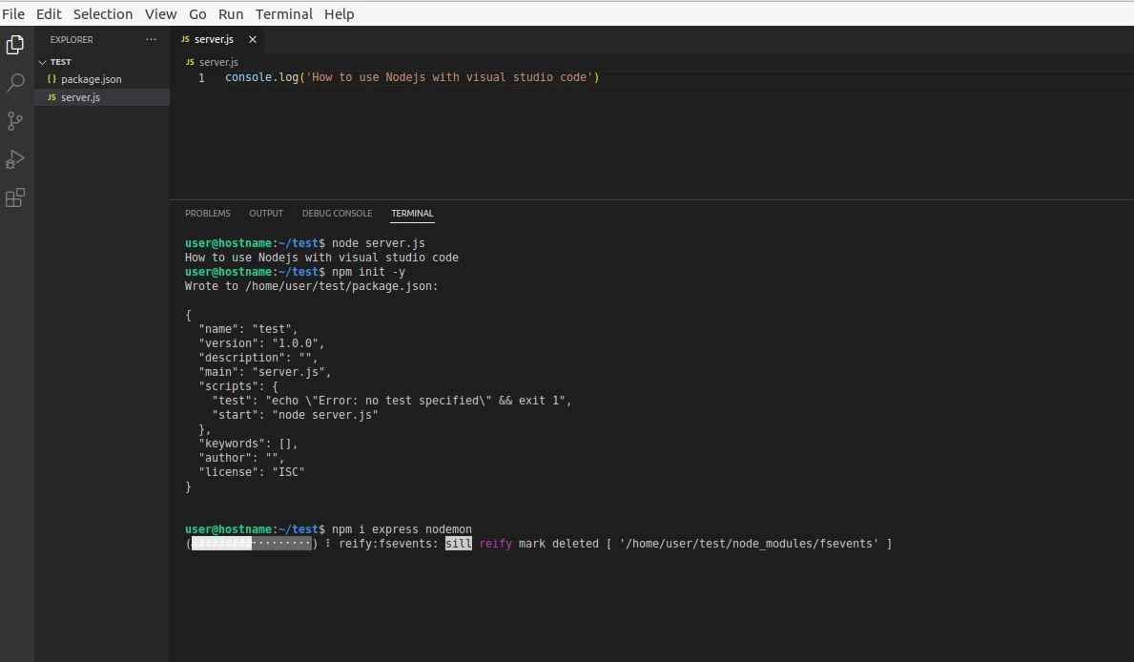Open the Views and More Actions menu
Viewport: 1134px width, 662px height.
click(150, 39)
